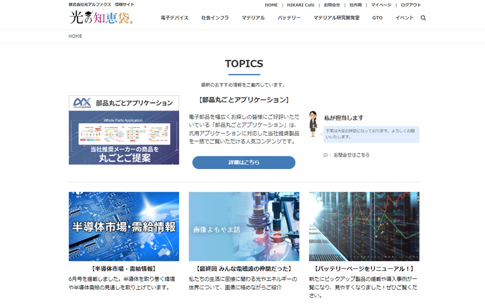485x305 pixels.
Task: Open マテリアル menu
Action: (253, 18)
